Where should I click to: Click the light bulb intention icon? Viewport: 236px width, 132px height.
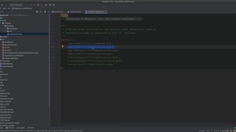63,47
